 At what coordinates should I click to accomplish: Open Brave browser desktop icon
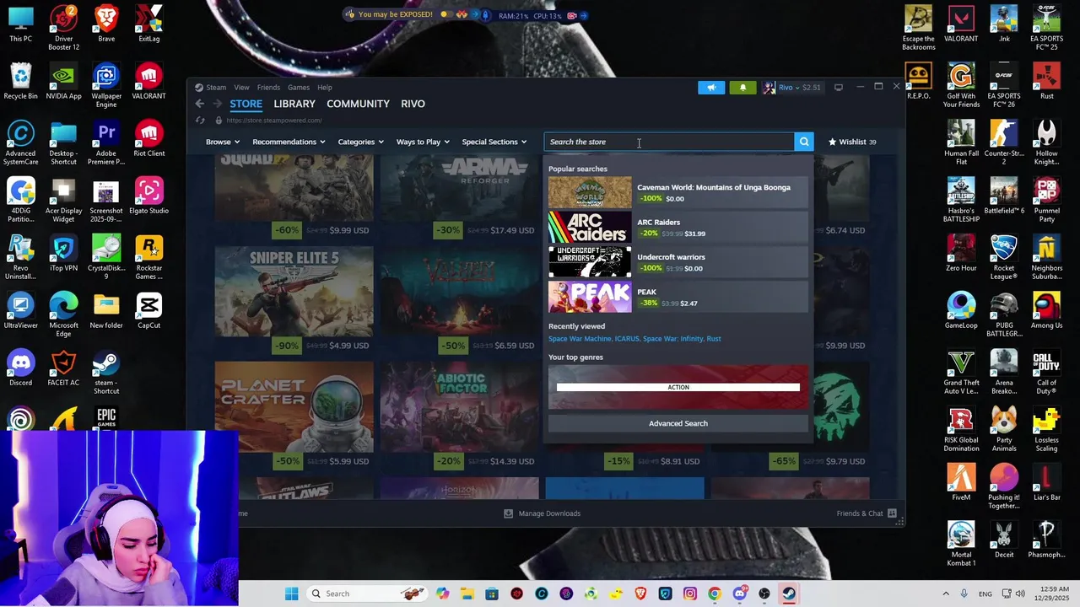tap(106, 24)
